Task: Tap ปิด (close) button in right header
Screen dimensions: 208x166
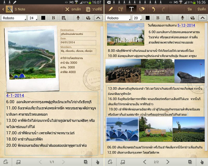Action: (x=190, y=9)
